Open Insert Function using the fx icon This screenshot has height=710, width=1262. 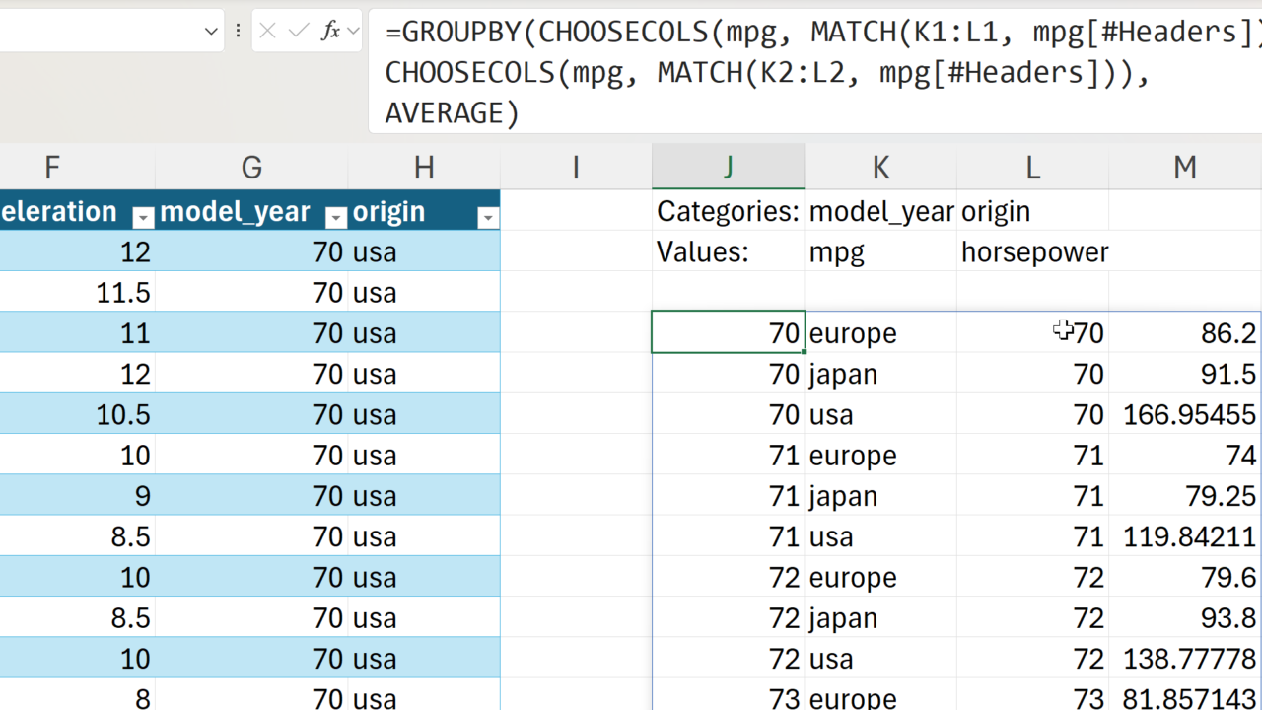[x=330, y=32]
